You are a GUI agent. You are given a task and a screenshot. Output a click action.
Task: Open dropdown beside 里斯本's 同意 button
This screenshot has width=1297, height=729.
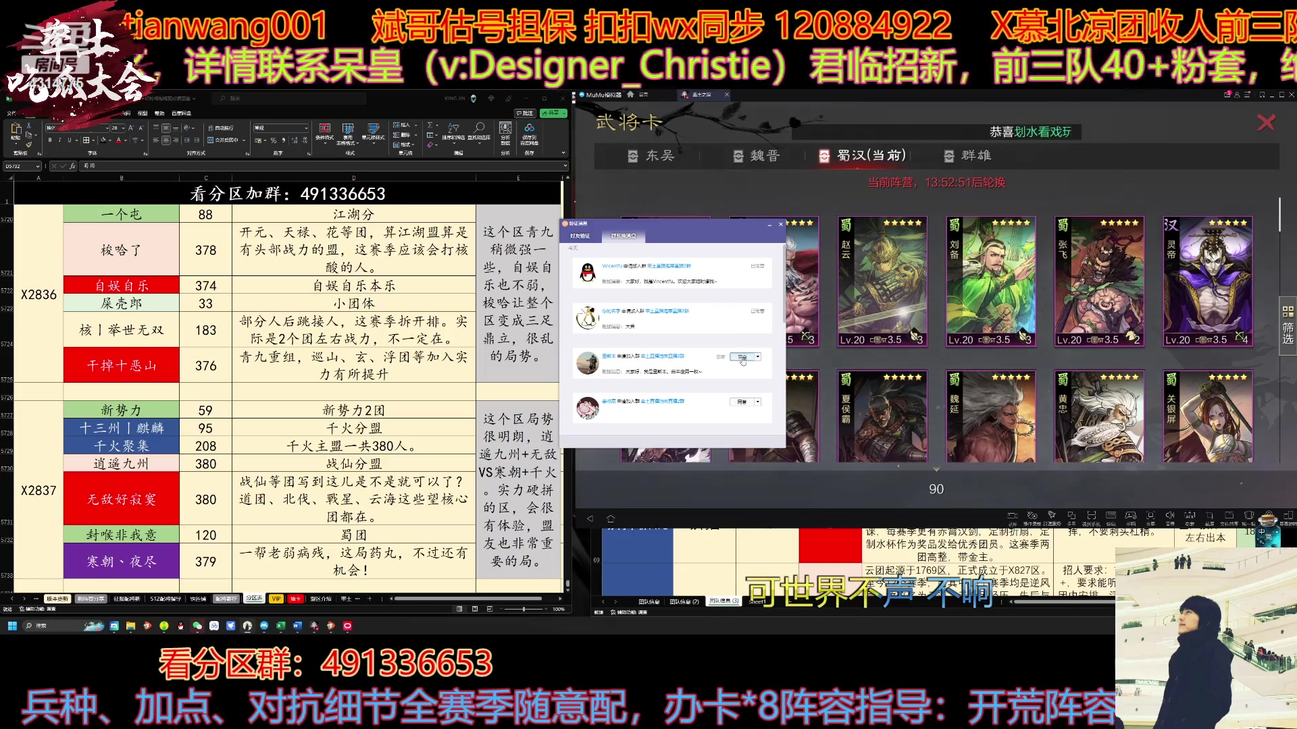[x=757, y=356]
